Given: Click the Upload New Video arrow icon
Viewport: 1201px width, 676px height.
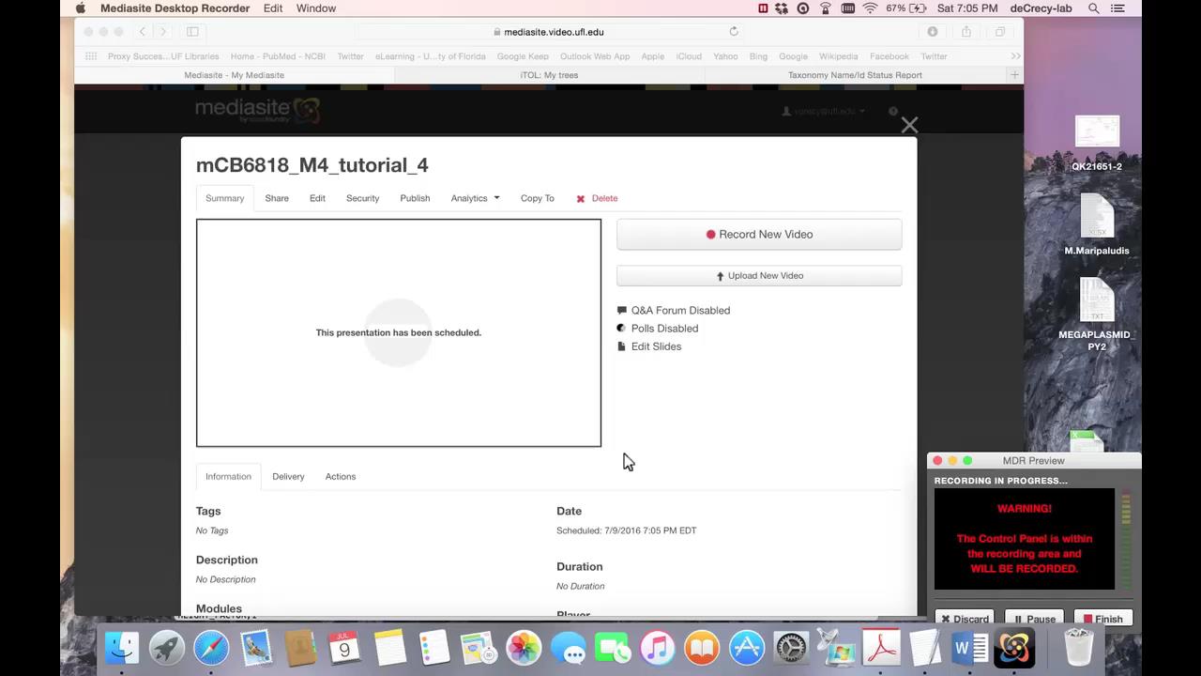Looking at the screenshot, I should point(720,275).
